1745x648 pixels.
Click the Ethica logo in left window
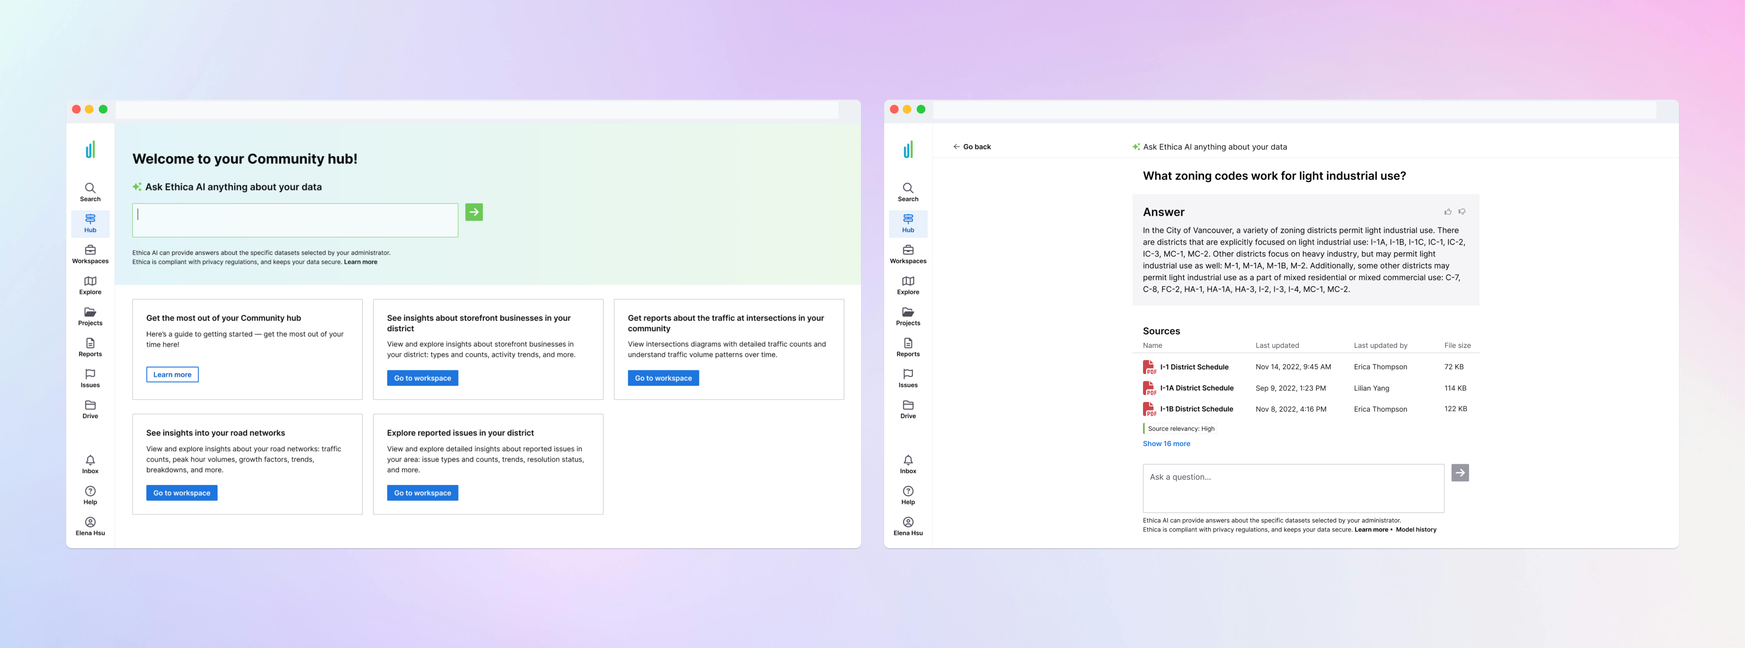[x=90, y=149]
